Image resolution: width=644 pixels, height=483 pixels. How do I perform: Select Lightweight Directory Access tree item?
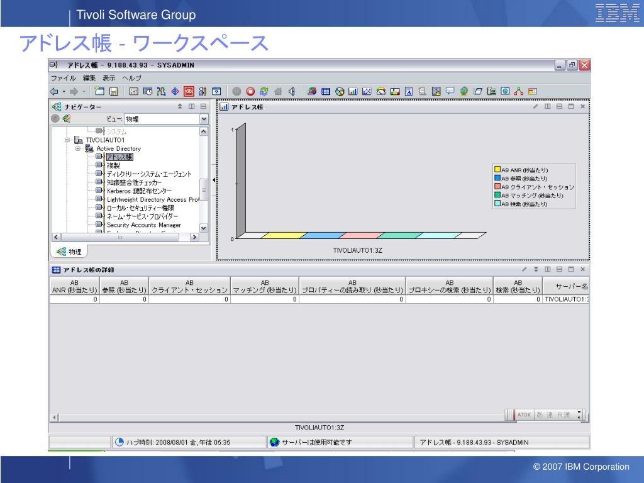(x=153, y=199)
